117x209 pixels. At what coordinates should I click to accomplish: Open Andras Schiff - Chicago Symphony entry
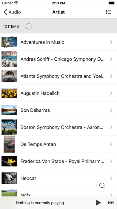[x=59, y=59]
